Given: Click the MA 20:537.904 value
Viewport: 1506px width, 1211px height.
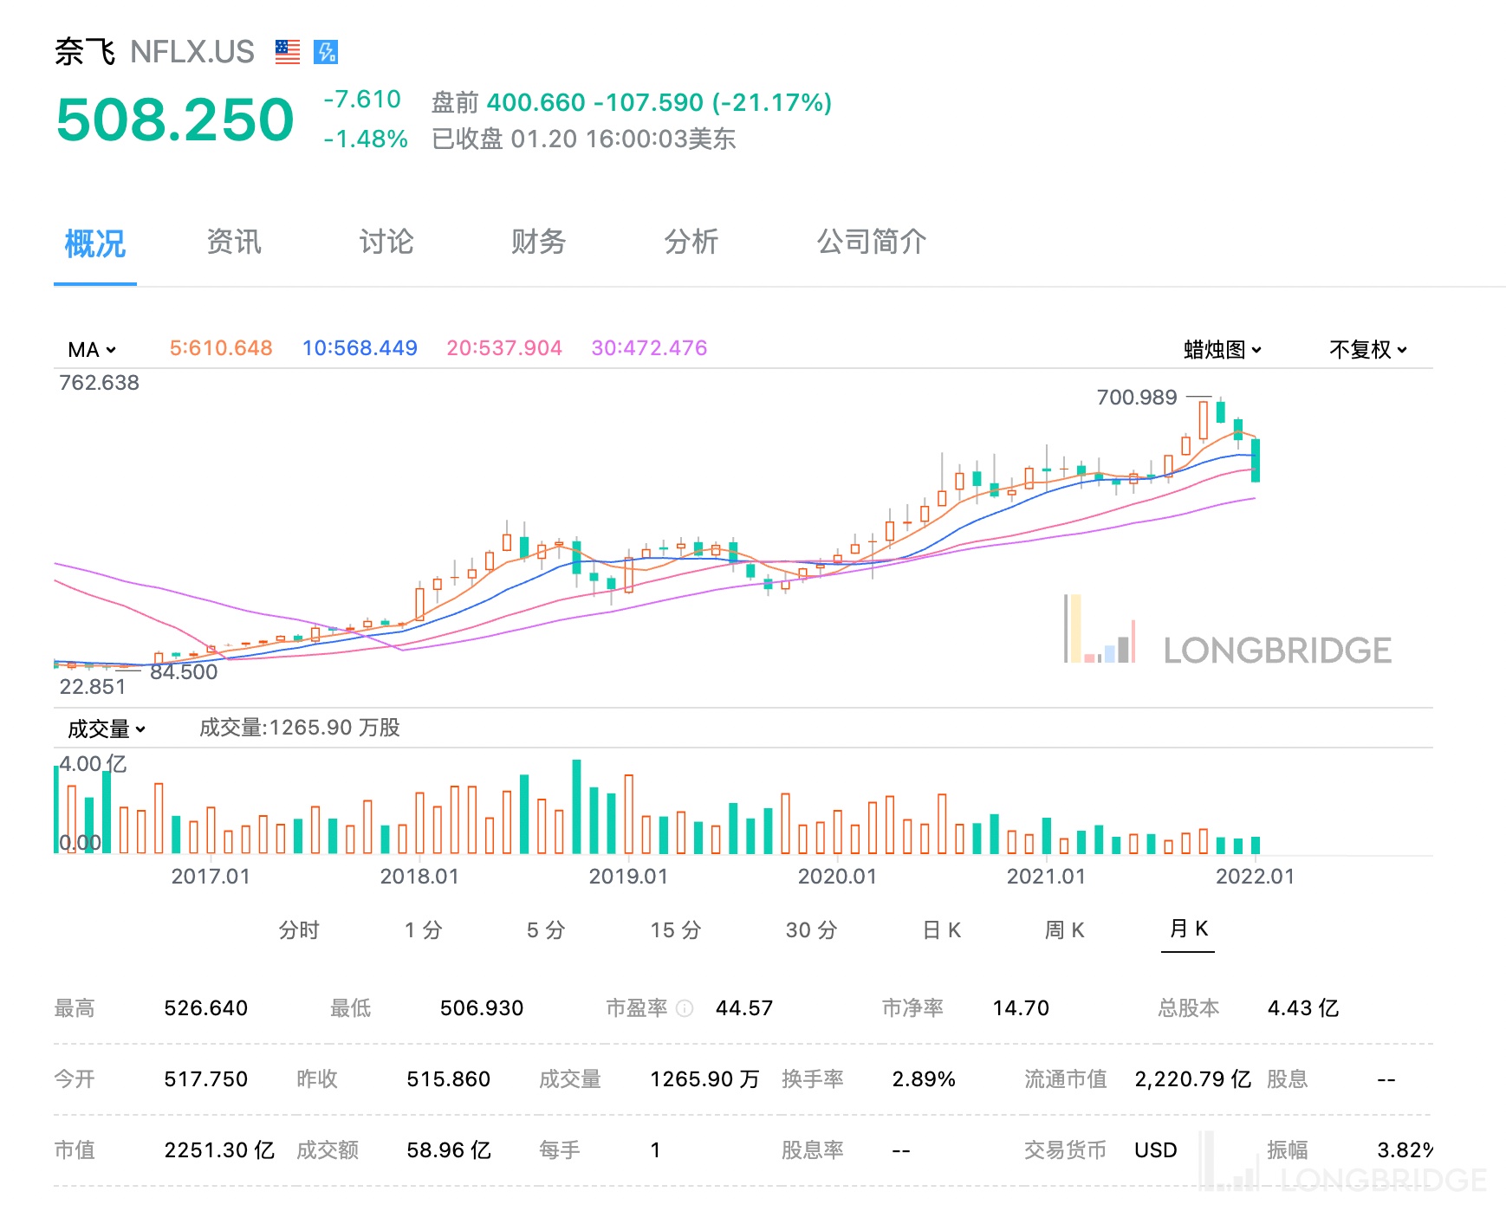Looking at the screenshot, I should point(504,348).
